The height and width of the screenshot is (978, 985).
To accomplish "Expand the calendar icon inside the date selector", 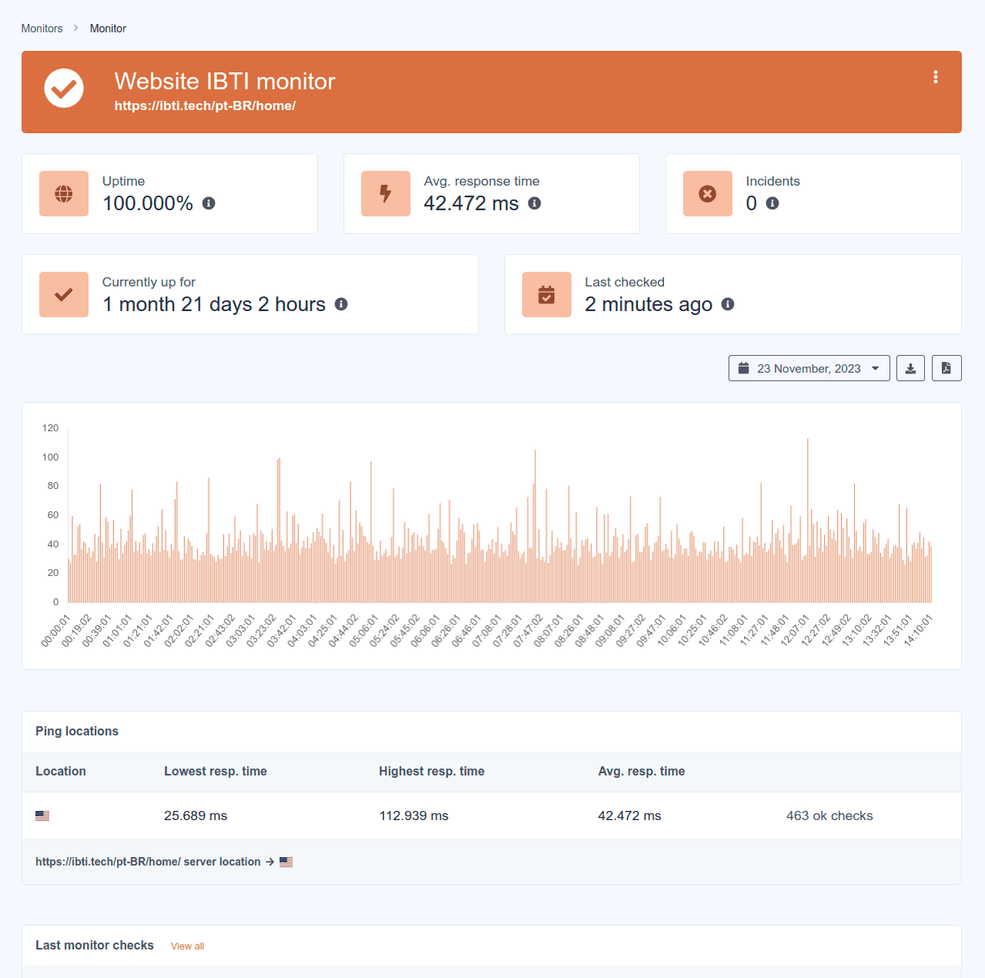I will click(743, 368).
